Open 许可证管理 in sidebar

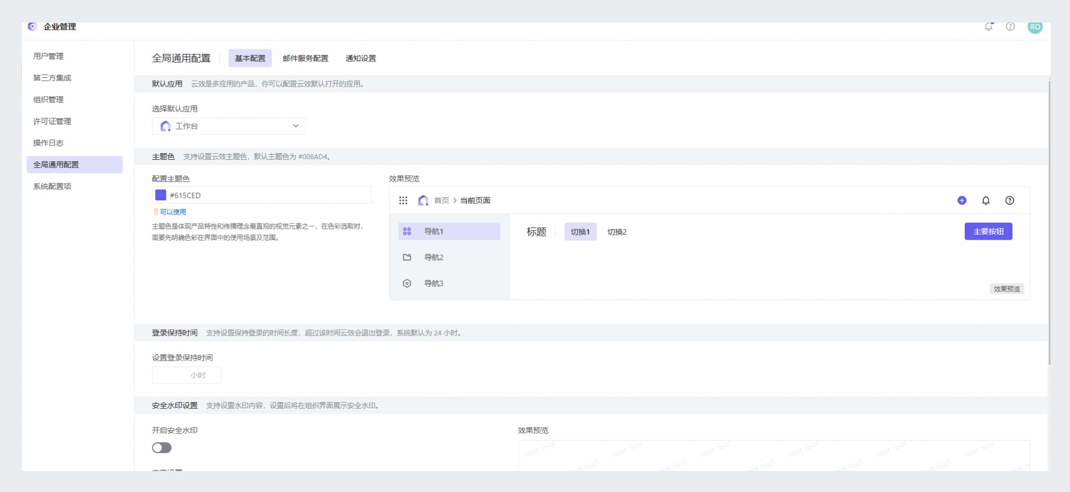[52, 121]
